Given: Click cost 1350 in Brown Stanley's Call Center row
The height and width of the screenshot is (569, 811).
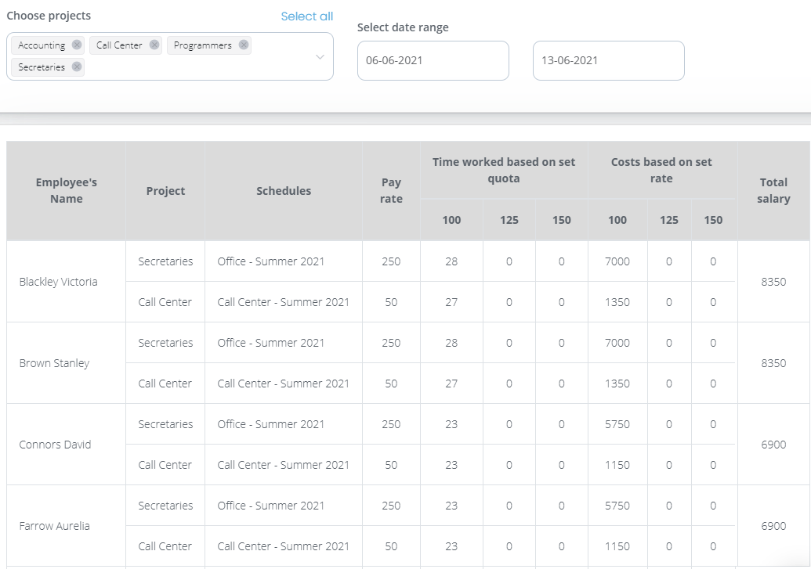Looking at the screenshot, I should point(617,384).
